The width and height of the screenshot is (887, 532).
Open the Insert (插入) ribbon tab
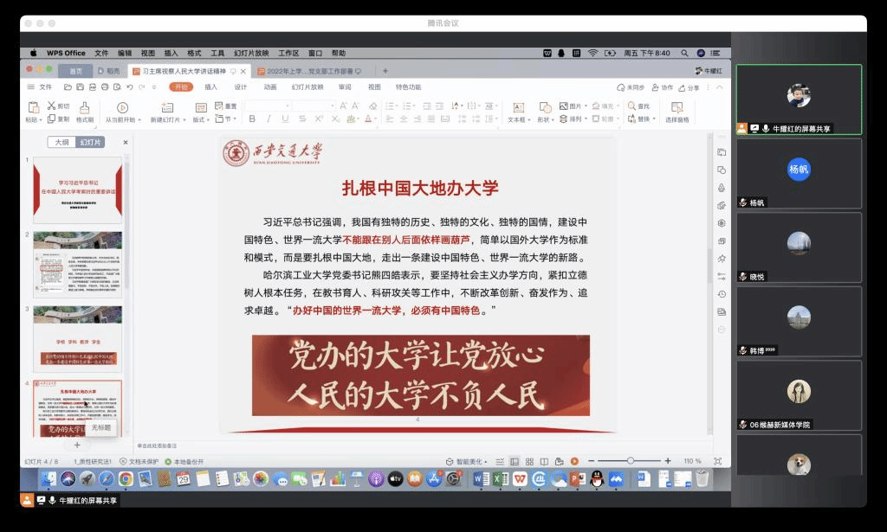(210, 87)
